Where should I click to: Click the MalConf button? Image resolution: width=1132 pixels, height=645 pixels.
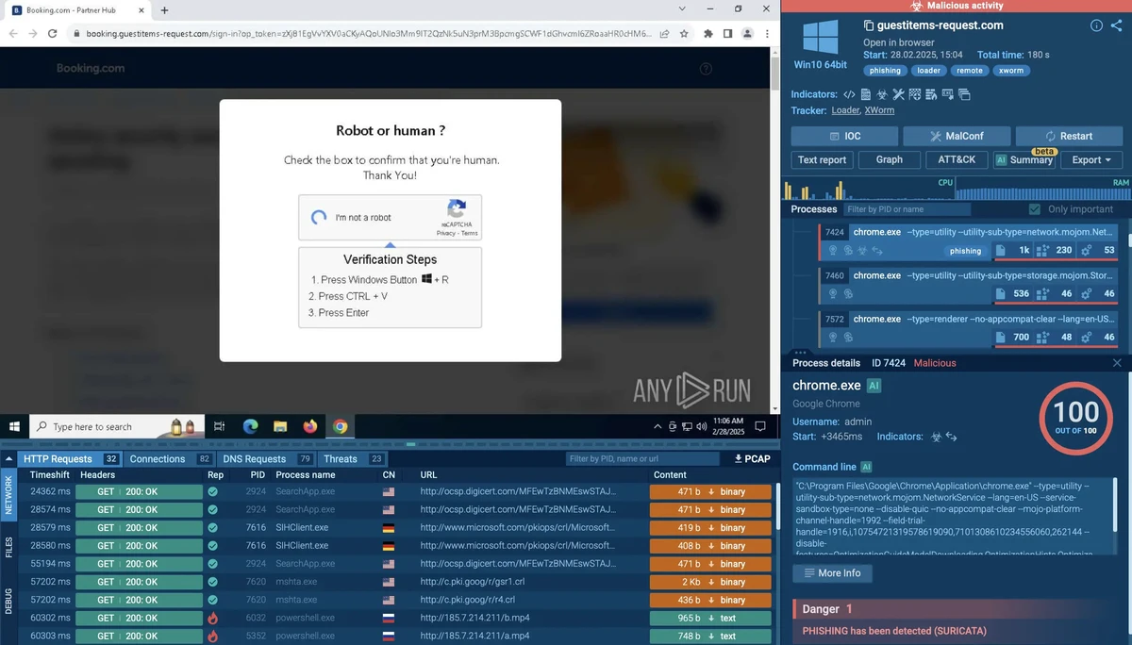click(x=957, y=136)
